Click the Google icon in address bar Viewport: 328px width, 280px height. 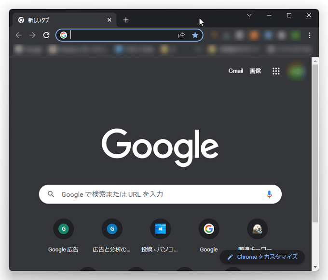(64, 35)
